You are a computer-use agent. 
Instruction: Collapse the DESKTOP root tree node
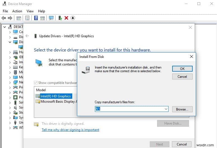[x=5, y=27]
